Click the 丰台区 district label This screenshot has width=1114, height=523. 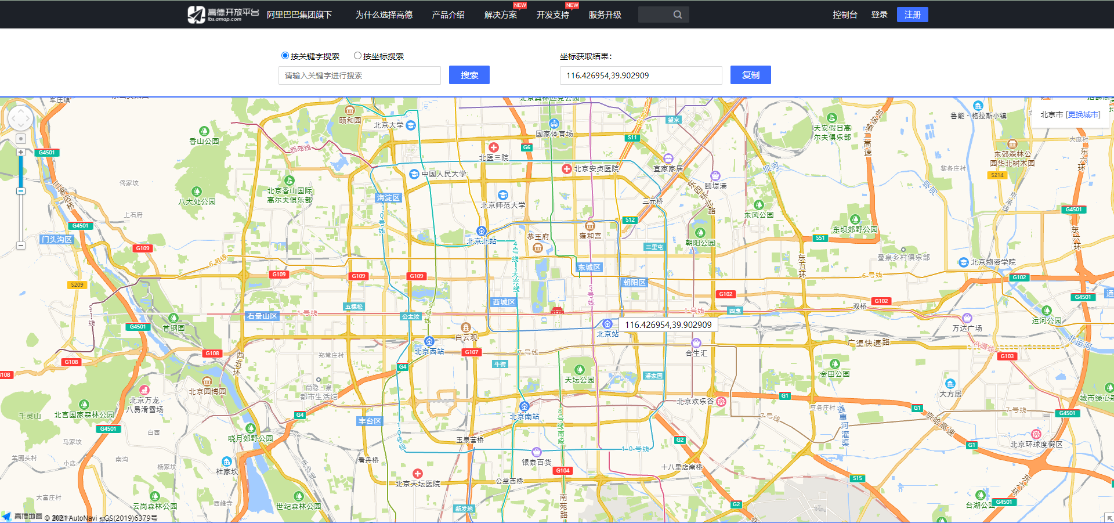click(370, 421)
